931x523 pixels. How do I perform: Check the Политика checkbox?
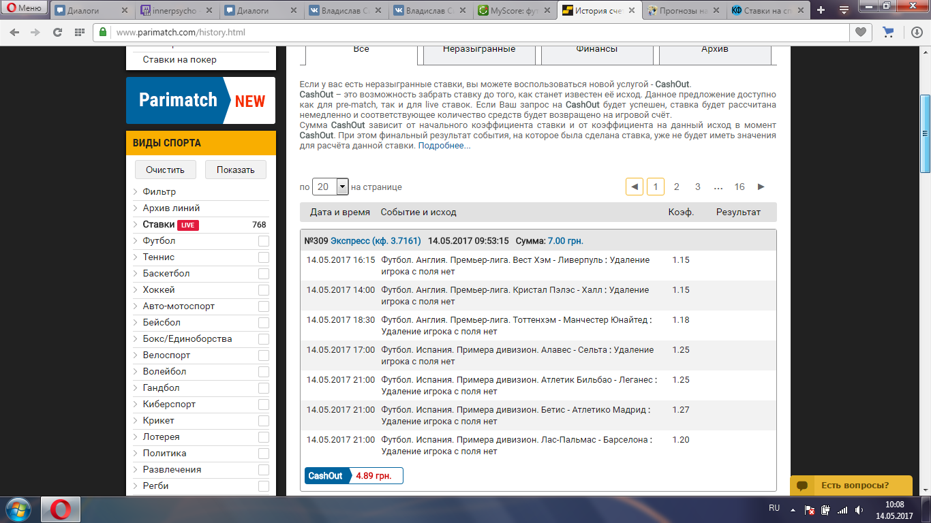click(x=264, y=454)
